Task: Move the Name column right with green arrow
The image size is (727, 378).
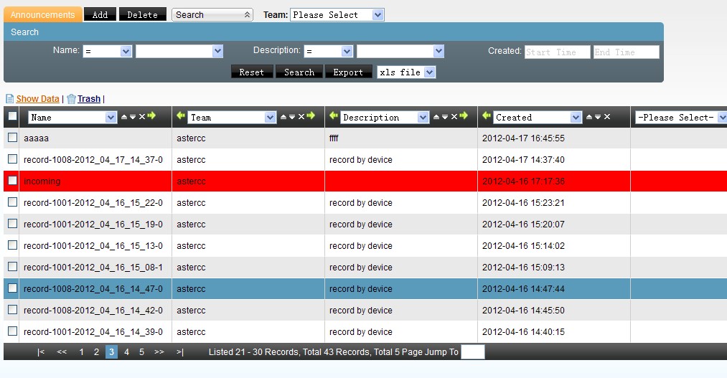Action: click(151, 116)
